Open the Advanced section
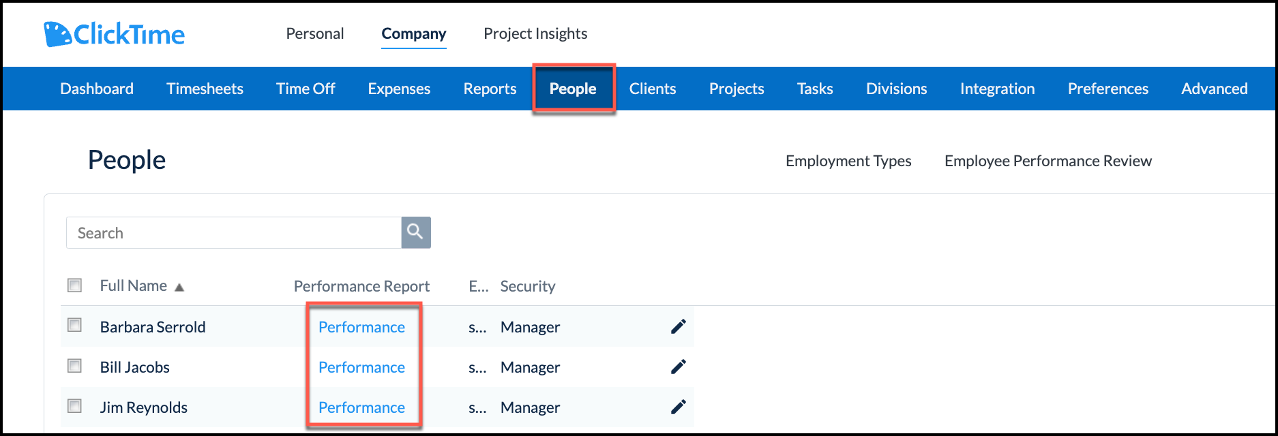The height and width of the screenshot is (436, 1278). (x=1215, y=89)
